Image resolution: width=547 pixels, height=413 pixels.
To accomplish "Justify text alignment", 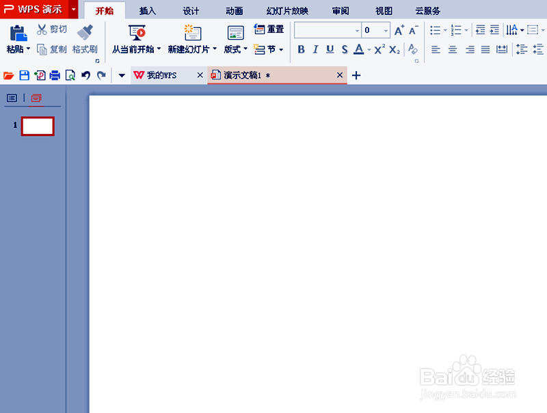I will tap(485, 49).
